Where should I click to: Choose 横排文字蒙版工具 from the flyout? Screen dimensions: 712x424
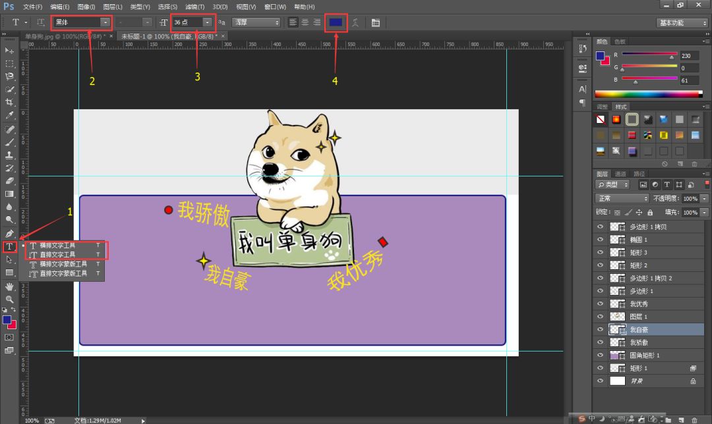64,264
